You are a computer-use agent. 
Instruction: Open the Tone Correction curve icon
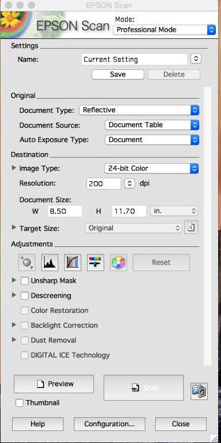72,262
